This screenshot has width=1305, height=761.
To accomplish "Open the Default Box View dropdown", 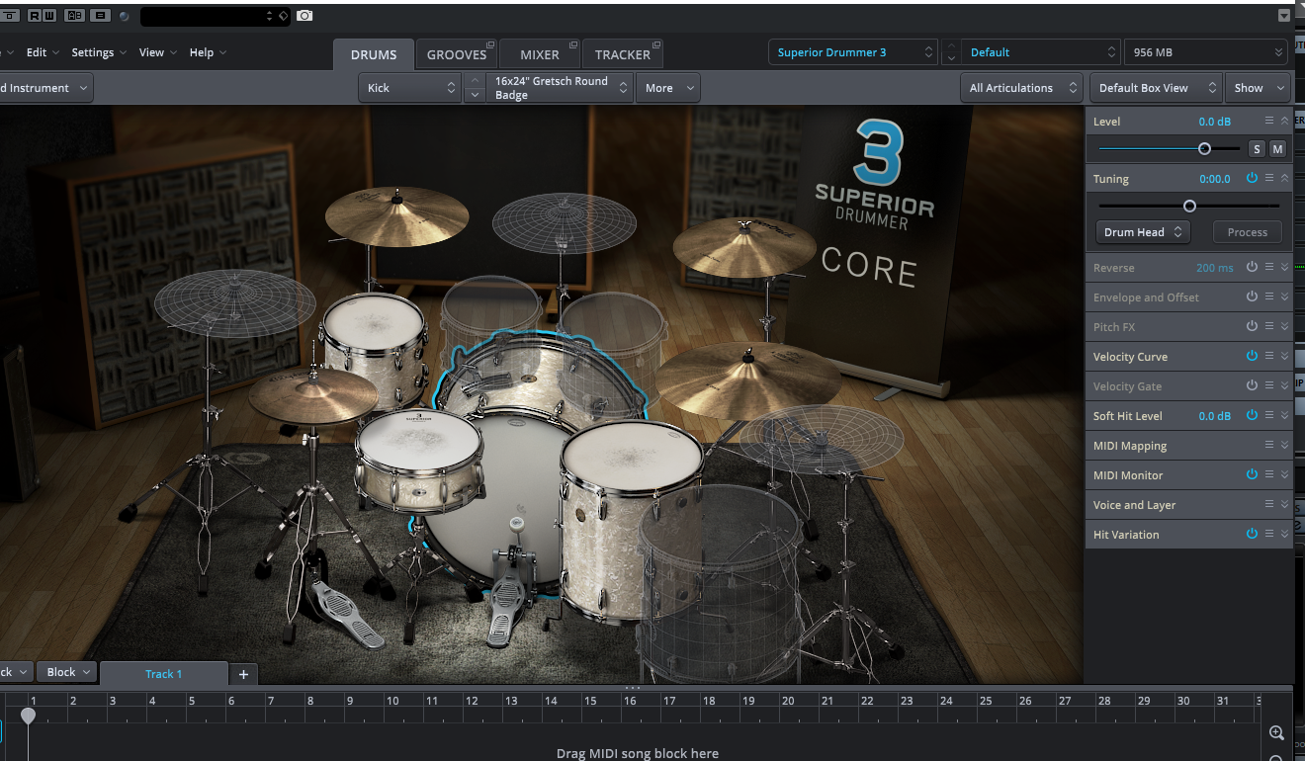I will [x=1156, y=88].
